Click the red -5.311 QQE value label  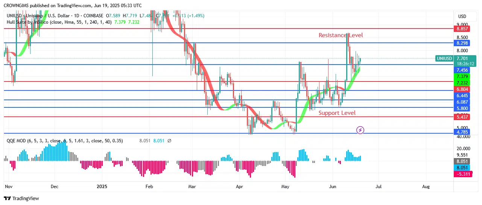pos(462,174)
